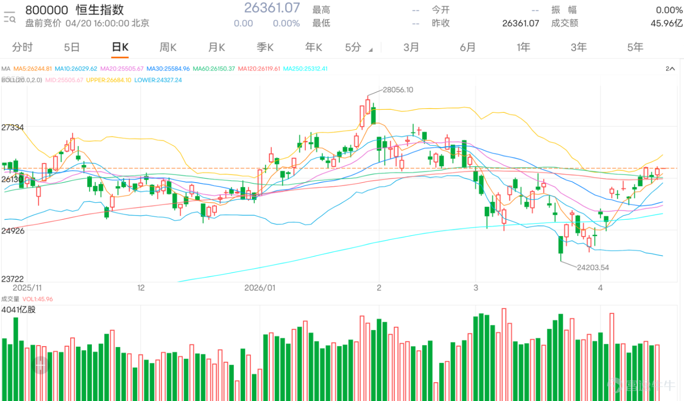Choose the 1年 time range

(x=523, y=47)
